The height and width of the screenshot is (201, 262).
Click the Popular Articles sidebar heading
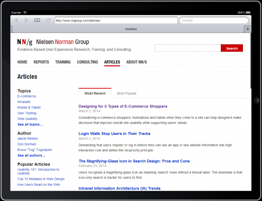coord(34,164)
